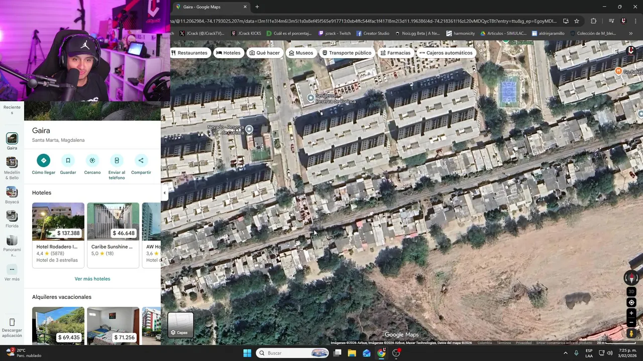Open vacation rental priced $ 69.435
This screenshot has height=361, width=643.
[x=58, y=325]
